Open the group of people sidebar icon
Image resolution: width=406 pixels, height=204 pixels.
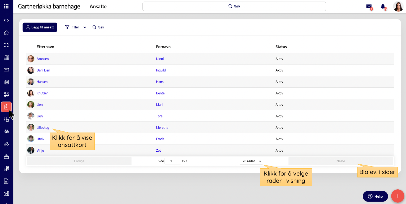pyautogui.click(x=6, y=131)
